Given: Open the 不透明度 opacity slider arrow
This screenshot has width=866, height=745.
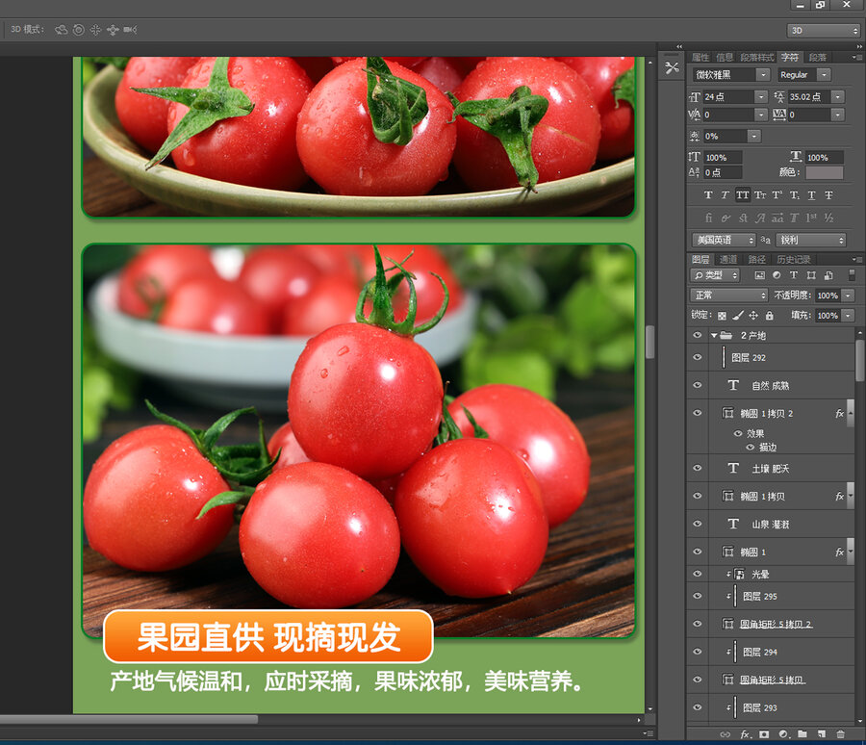Looking at the screenshot, I should point(849,295).
